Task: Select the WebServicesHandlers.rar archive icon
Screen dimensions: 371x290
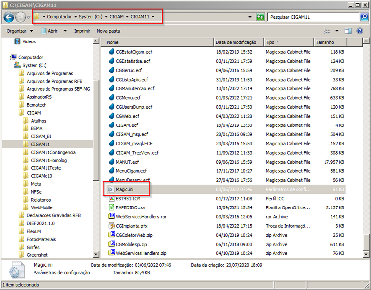Action: pos(111,216)
